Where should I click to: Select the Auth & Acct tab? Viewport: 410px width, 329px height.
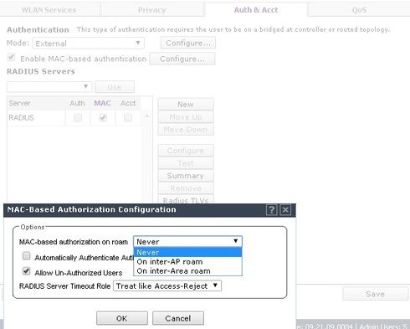tap(256, 10)
